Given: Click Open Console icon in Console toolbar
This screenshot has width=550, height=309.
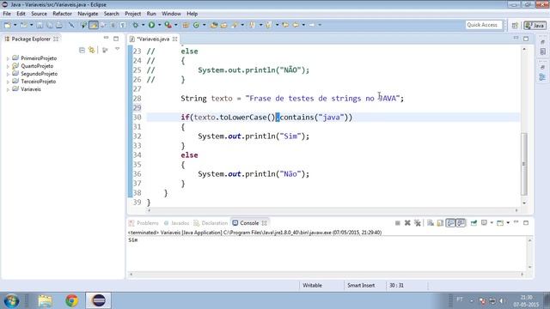Looking at the screenshot, I should pos(500,223).
